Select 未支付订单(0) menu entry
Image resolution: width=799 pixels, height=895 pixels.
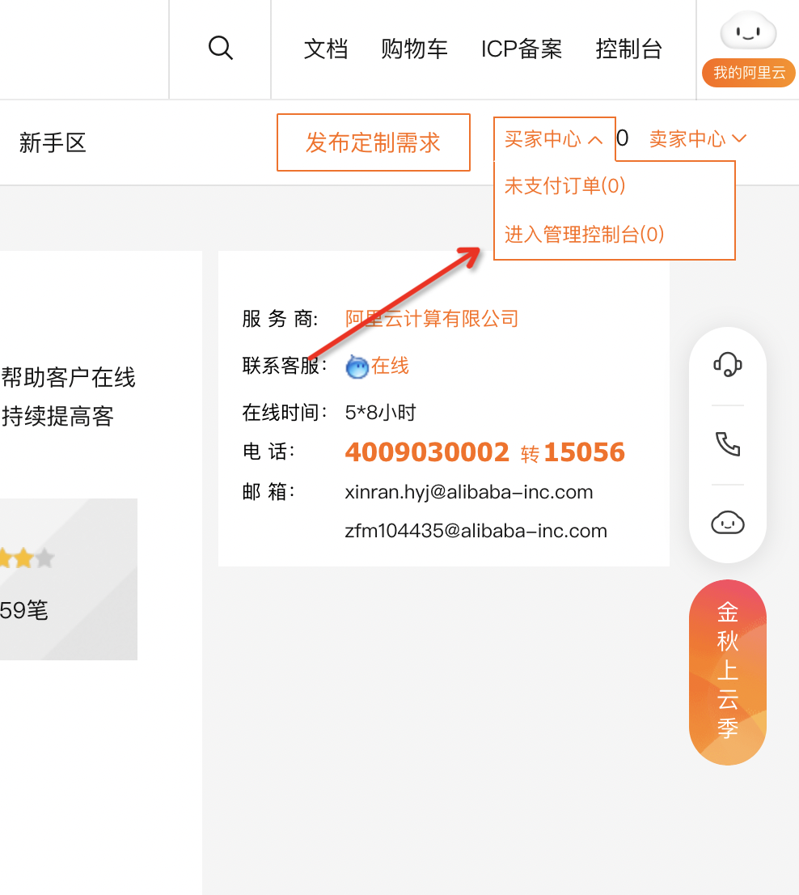[x=565, y=185]
